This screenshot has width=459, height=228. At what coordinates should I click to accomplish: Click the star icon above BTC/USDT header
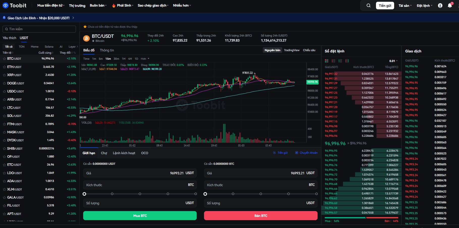point(85,26)
